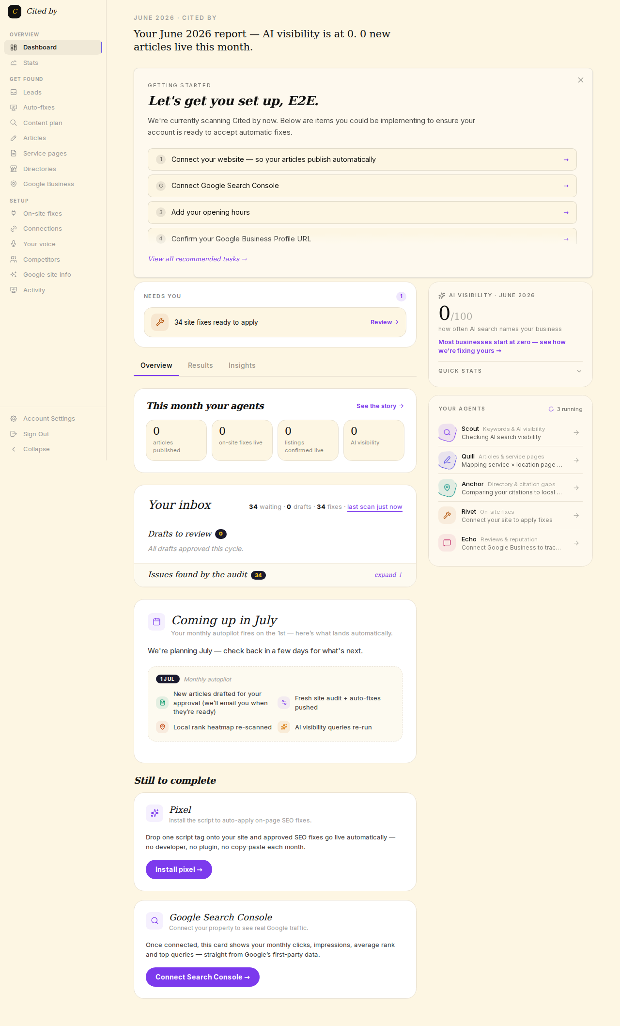
Task: Click the Rivet agent wrench icon
Action: [x=447, y=515]
